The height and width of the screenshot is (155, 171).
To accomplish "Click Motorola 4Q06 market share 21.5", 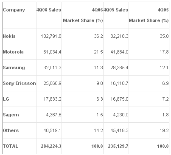I will pos(98,52).
